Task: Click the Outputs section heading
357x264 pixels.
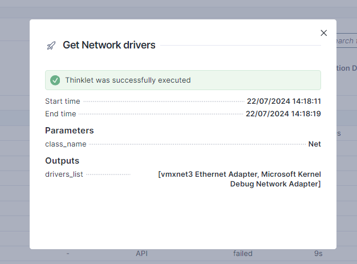Action: [x=62, y=161]
